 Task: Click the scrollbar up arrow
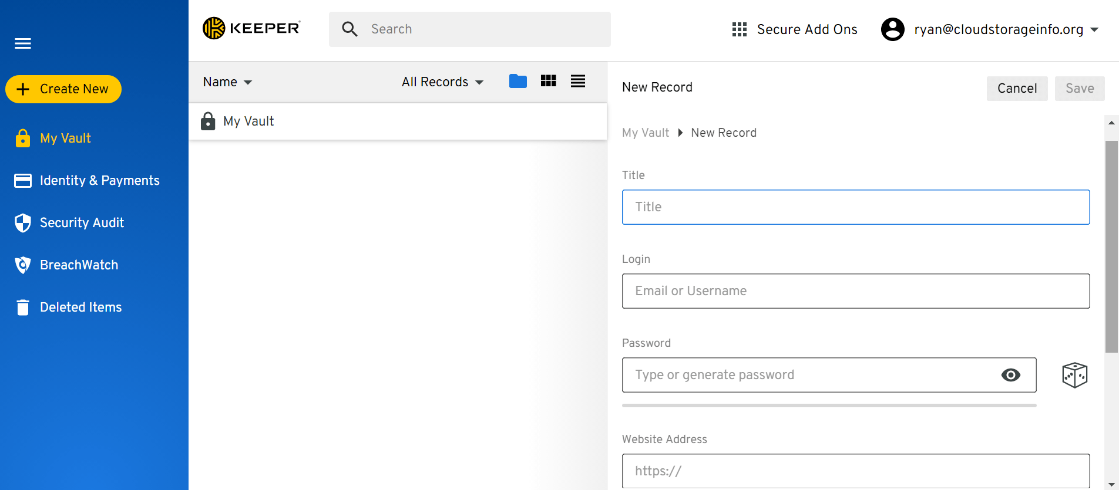coord(1111,123)
